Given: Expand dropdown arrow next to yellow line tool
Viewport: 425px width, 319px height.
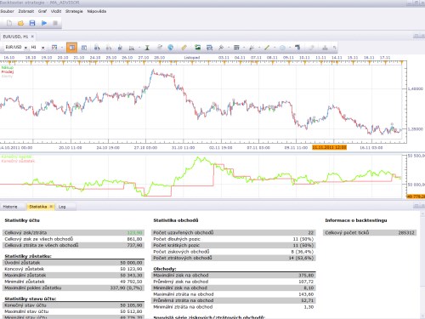Looking at the screenshot, I should [x=275, y=48].
